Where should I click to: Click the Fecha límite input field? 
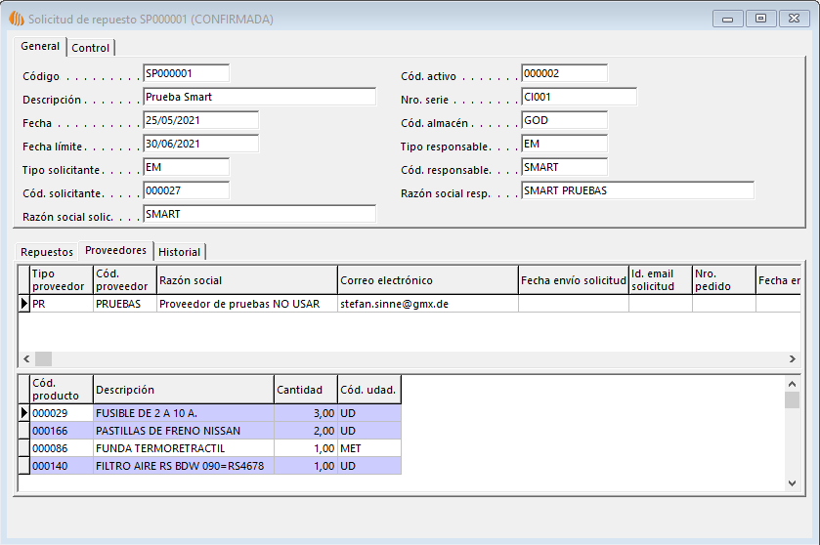[199, 144]
